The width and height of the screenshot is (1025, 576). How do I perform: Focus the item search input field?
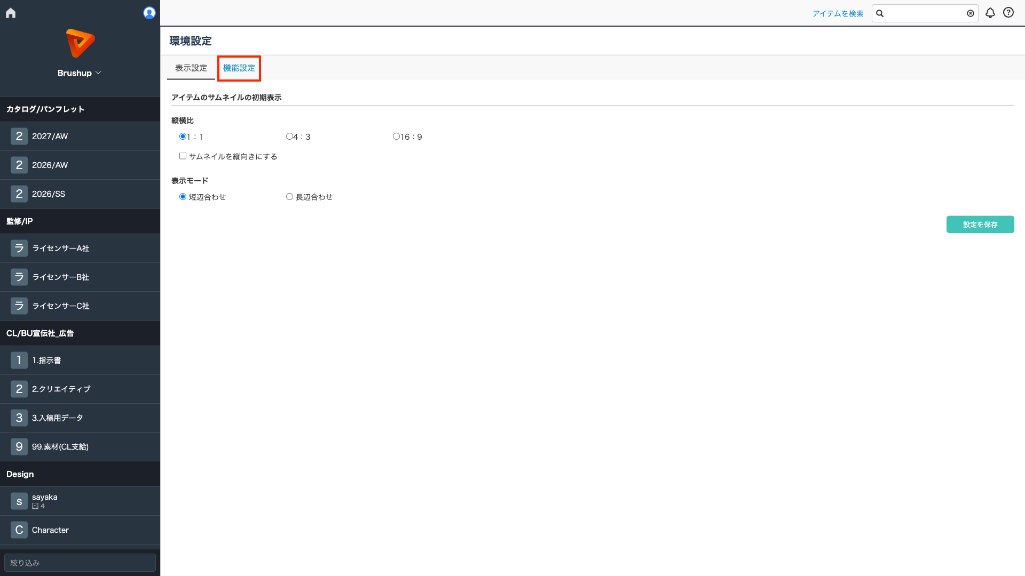tap(925, 13)
